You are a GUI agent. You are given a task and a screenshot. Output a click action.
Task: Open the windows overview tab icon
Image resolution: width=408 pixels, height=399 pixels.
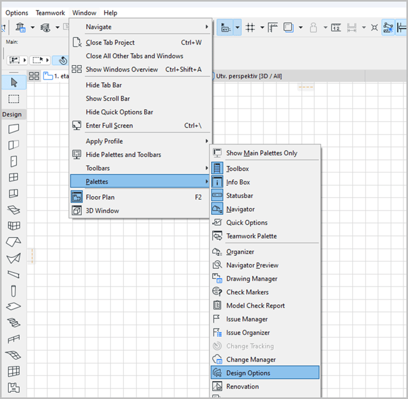(x=34, y=76)
